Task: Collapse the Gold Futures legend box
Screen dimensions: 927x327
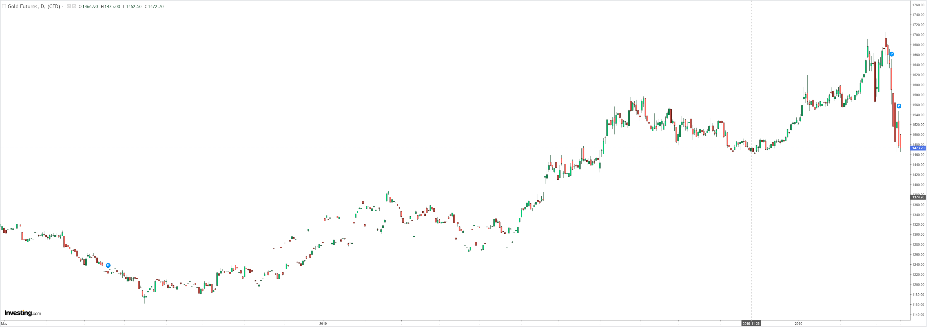Action: click(x=4, y=6)
